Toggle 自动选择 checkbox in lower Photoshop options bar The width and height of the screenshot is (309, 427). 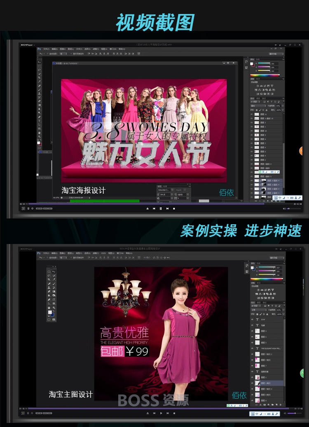(48, 258)
